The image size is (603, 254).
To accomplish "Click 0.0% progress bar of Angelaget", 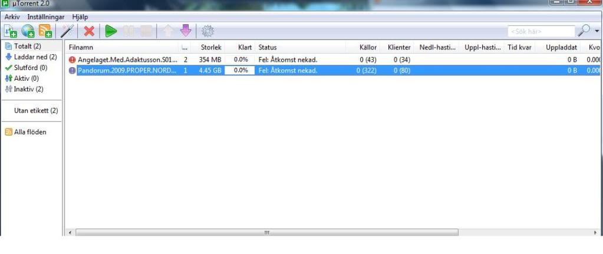I will pyautogui.click(x=240, y=60).
